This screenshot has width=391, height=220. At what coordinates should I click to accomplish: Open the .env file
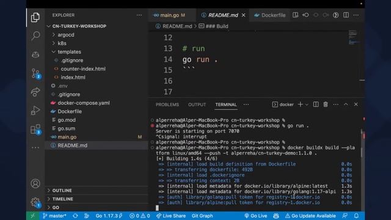click(x=62, y=86)
